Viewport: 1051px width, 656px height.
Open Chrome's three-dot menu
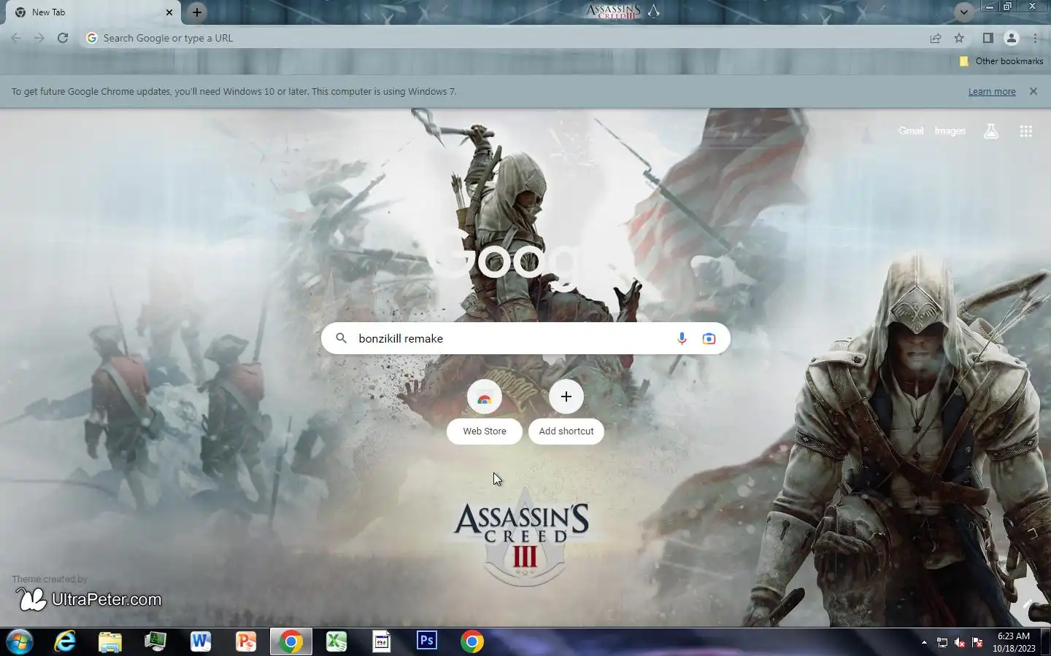coord(1035,38)
